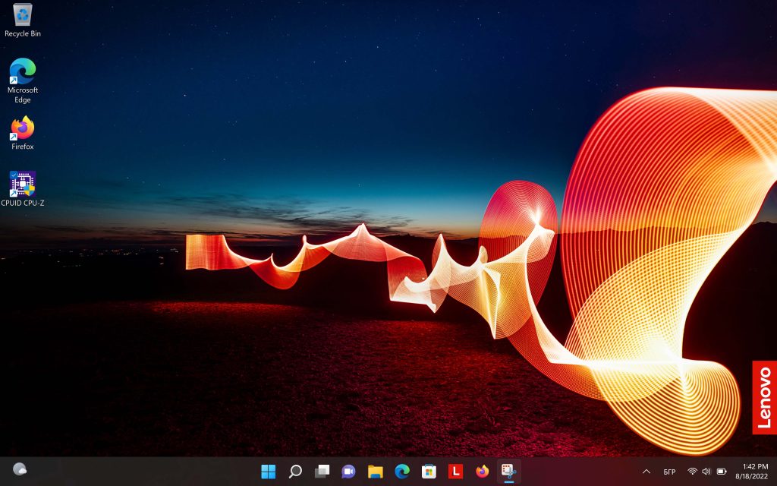The width and height of the screenshot is (777, 486).
Task: Click the speaker volume tray icon
Action: [706, 472]
